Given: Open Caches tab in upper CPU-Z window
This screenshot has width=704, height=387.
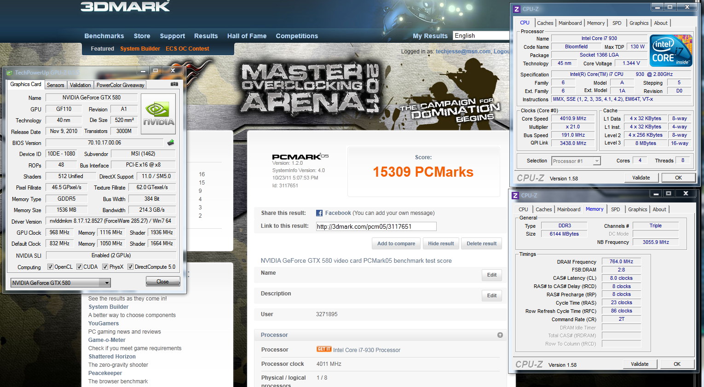Looking at the screenshot, I should 545,23.
